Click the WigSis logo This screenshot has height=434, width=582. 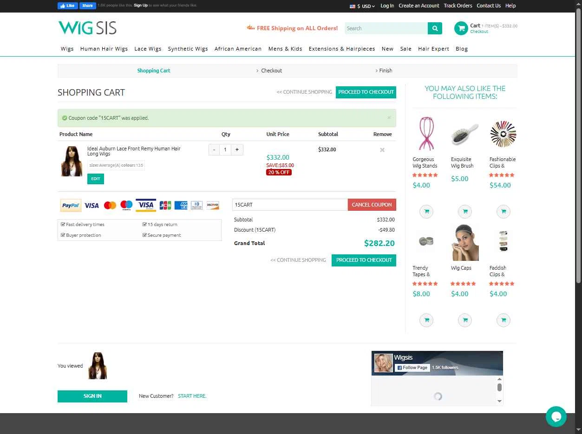(87, 28)
